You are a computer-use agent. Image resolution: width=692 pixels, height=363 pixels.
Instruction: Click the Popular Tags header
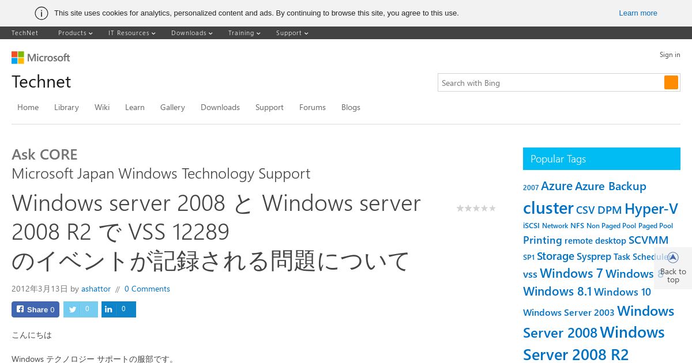coord(601,159)
